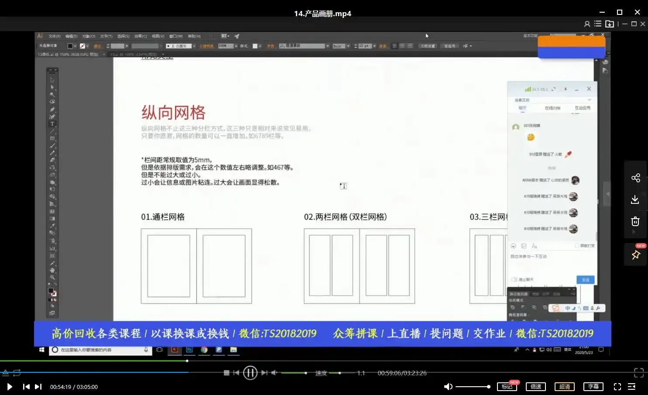Open Photoshop from the taskbar
This screenshot has width=648, height=395.
pyautogui.click(x=189, y=350)
